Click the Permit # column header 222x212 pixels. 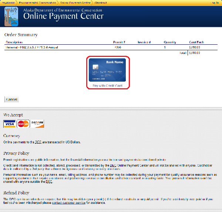119,42
